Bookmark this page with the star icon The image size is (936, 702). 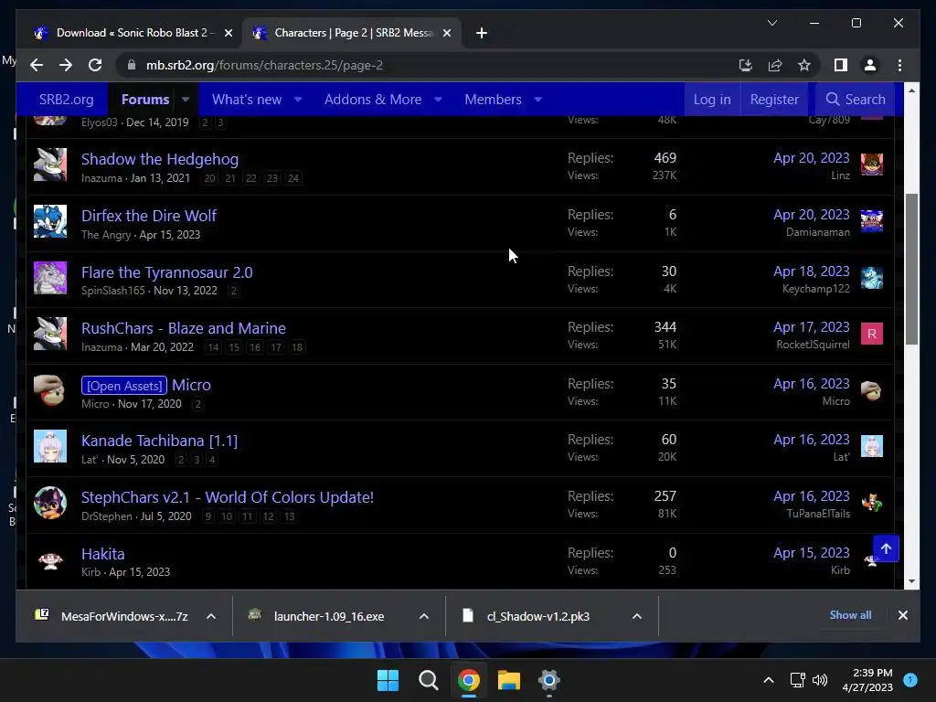tap(804, 65)
